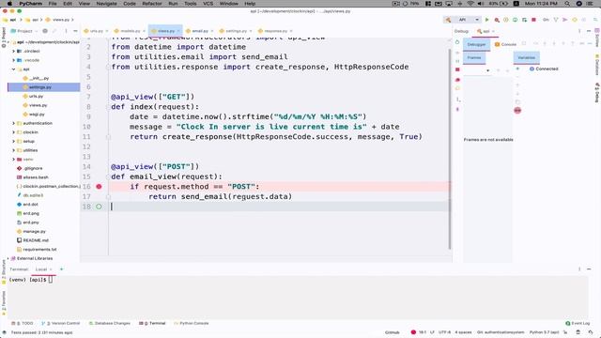Click the UTF-8 encoding status item
Image resolution: width=601 pixels, height=338 pixels.
(x=444, y=332)
